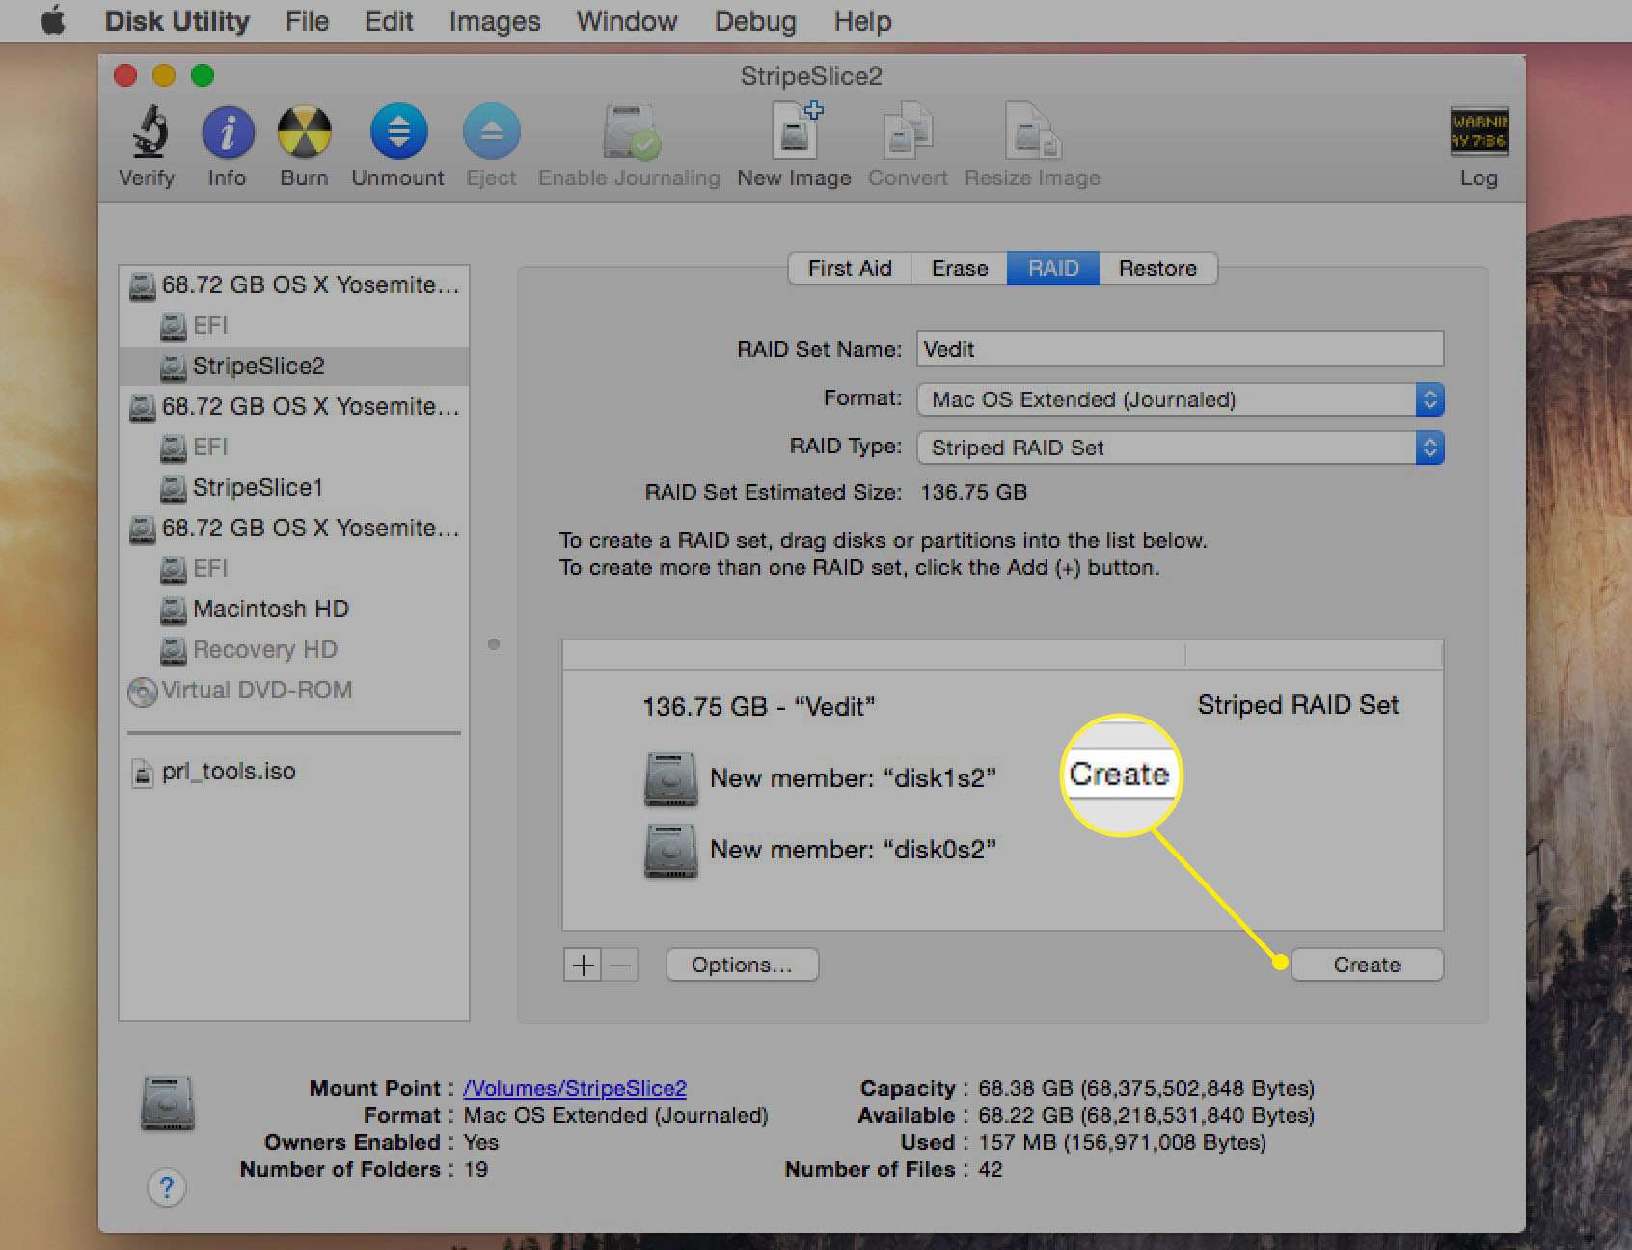This screenshot has height=1250, width=1632.
Task: Click the Unmount toolbar icon
Action: tap(398, 132)
